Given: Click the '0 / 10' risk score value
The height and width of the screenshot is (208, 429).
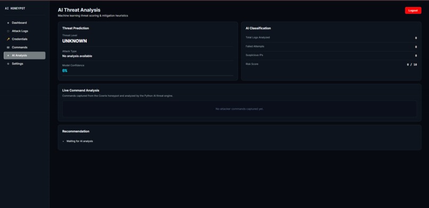Looking at the screenshot, I should tap(412, 65).
